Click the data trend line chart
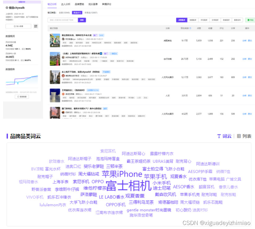Screen dimensions: 255x229 [22, 80]
